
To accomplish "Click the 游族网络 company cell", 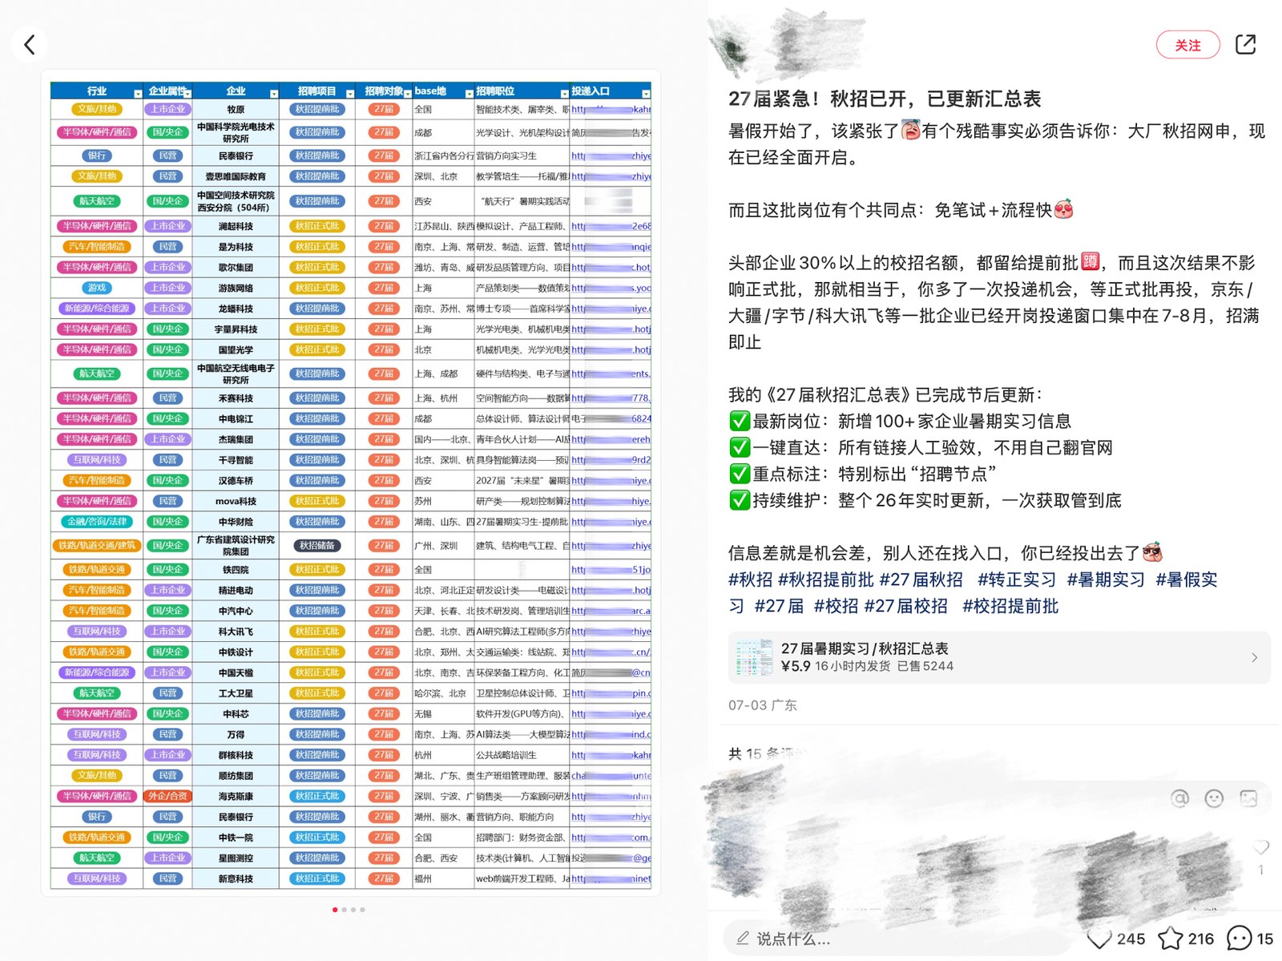I will [x=236, y=289].
